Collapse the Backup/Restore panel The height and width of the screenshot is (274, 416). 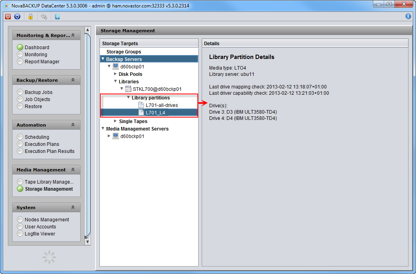tap(73, 80)
